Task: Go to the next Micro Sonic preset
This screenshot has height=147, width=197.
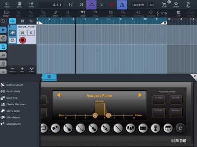Action: coord(140,95)
